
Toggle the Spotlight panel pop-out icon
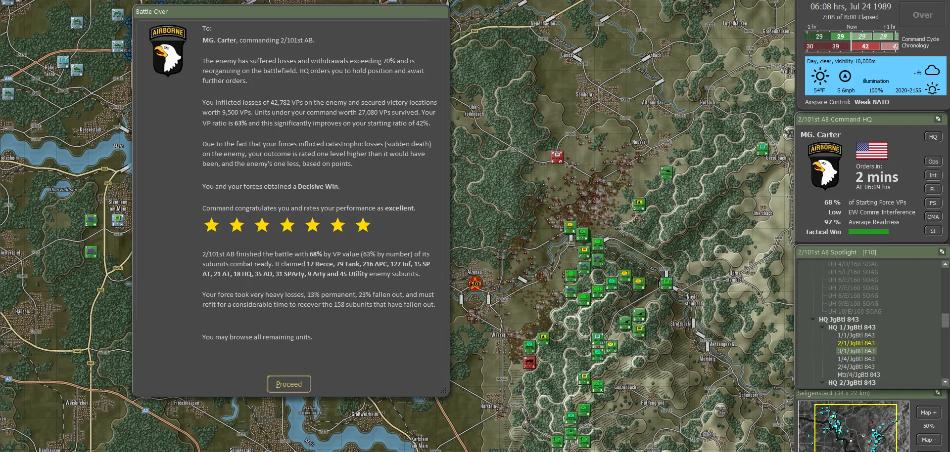pyautogui.click(x=942, y=252)
